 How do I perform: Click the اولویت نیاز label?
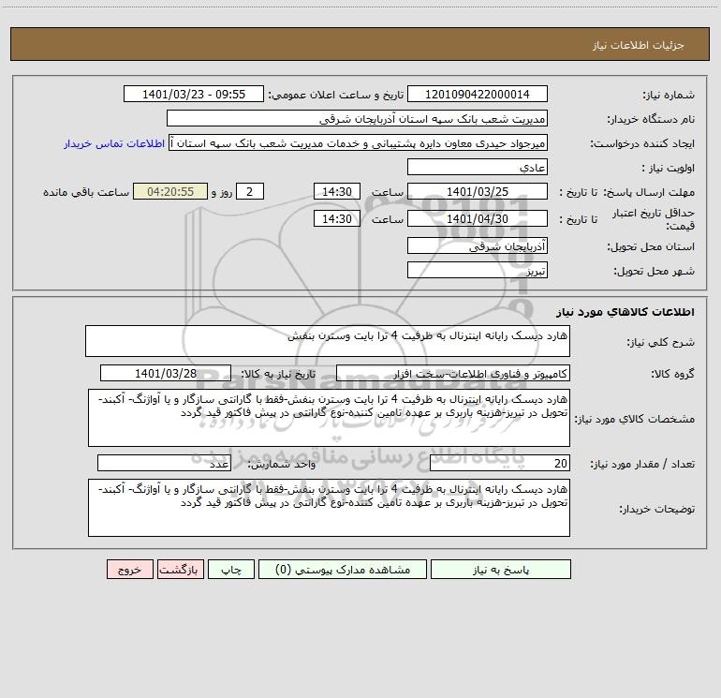click(x=669, y=168)
